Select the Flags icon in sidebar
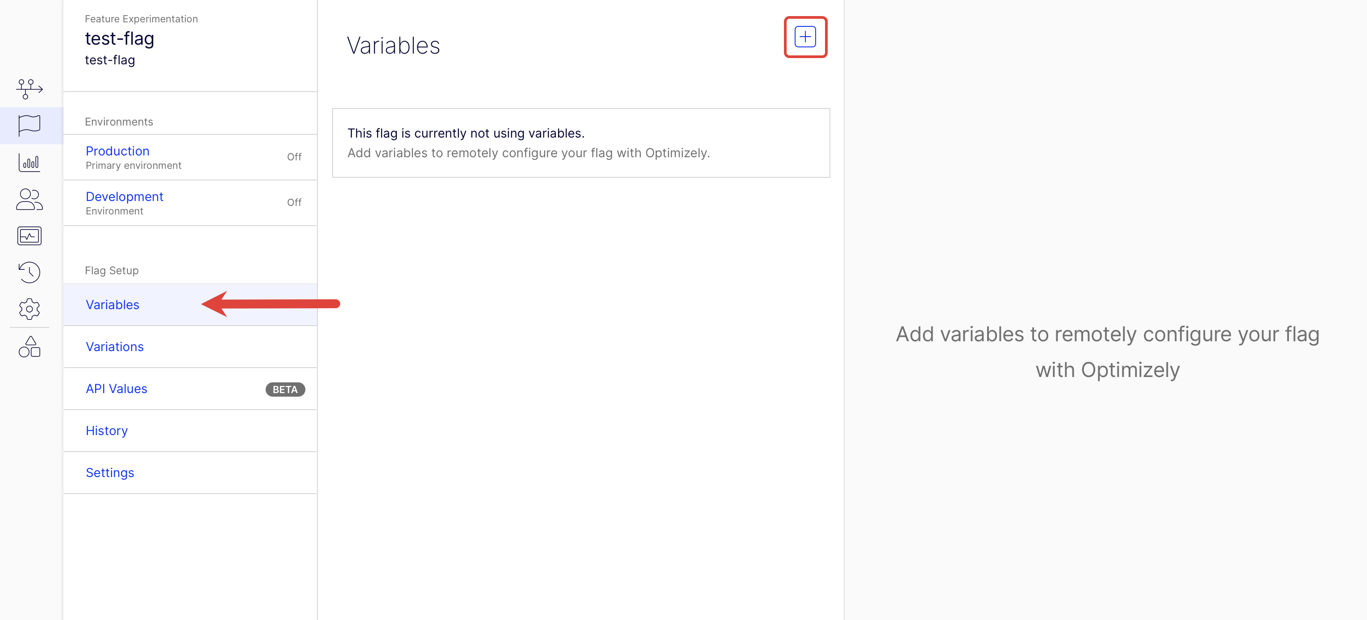The width and height of the screenshot is (1367, 620). (29, 125)
